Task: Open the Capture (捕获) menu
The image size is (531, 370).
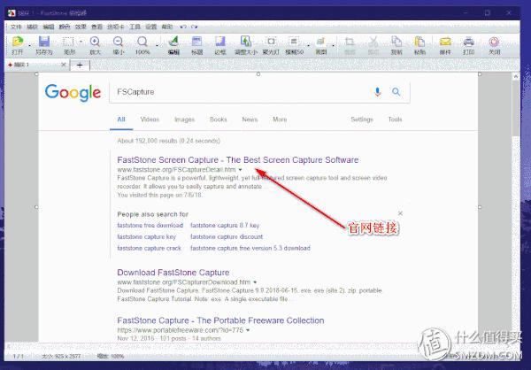Action: [x=32, y=27]
